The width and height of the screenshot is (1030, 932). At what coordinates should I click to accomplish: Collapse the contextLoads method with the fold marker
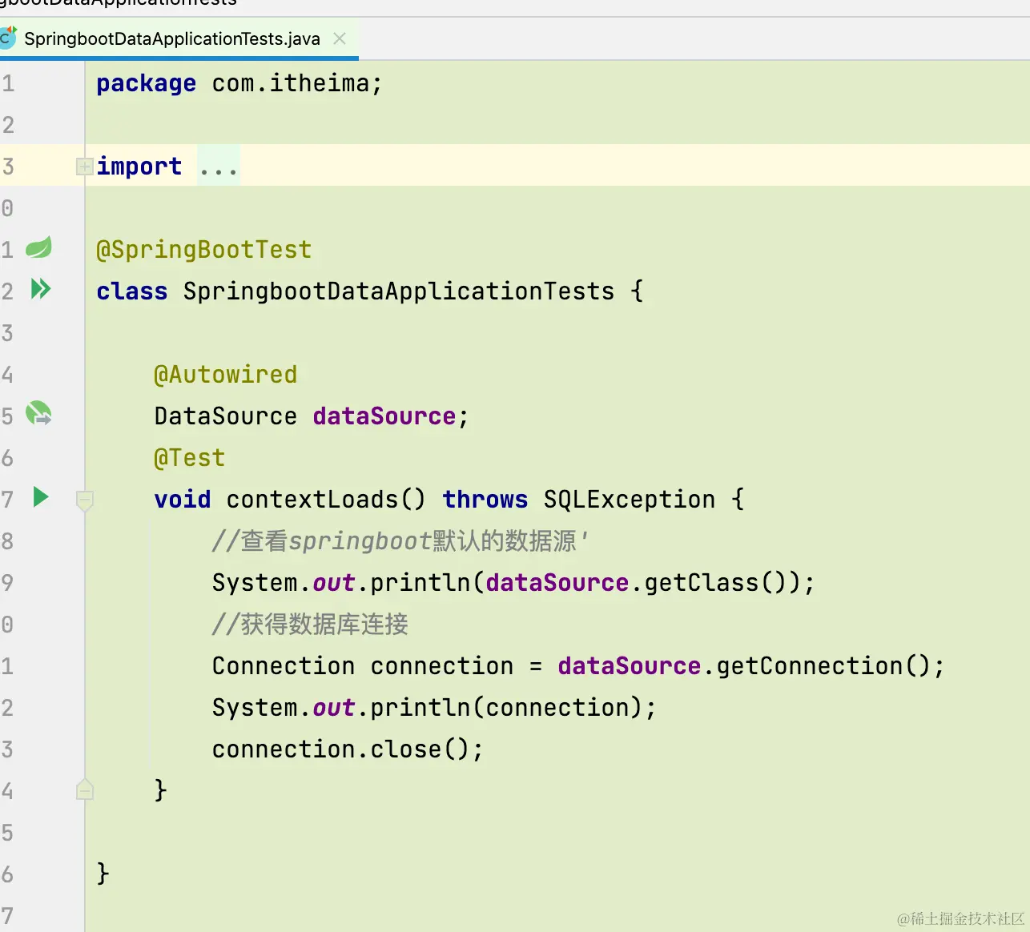[84, 500]
